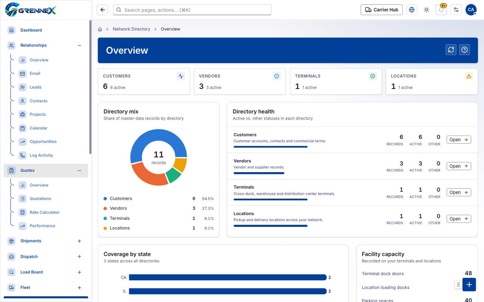Open Dashboard in the sidebar
Viewport: 484px width, 302px height.
(x=46, y=30)
